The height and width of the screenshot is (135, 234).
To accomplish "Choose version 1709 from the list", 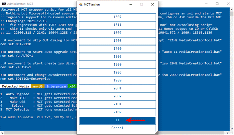I will click(x=117, y=49).
